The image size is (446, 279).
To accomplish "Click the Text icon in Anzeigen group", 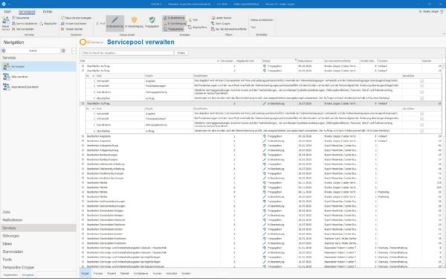I will 193,20.
